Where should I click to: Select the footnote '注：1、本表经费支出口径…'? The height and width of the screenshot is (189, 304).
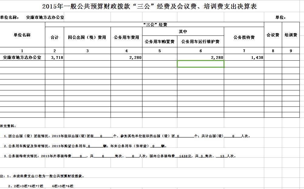point(42,176)
